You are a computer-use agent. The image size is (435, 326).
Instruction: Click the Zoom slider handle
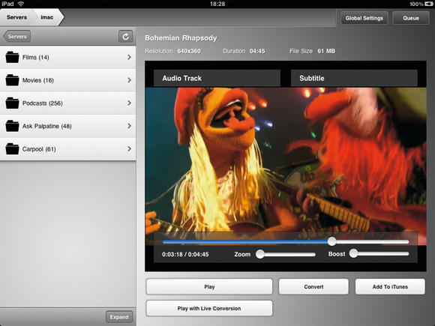[260, 254]
